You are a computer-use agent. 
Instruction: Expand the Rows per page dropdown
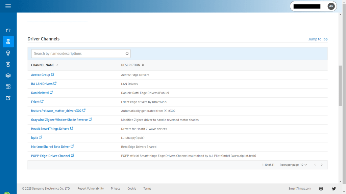[x=303, y=165]
